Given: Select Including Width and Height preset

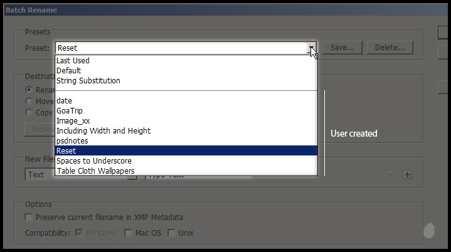Looking at the screenshot, I should coord(103,131).
